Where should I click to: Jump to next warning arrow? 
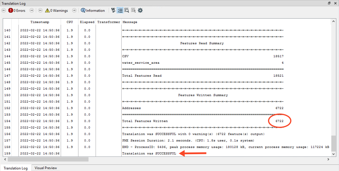[74, 10]
